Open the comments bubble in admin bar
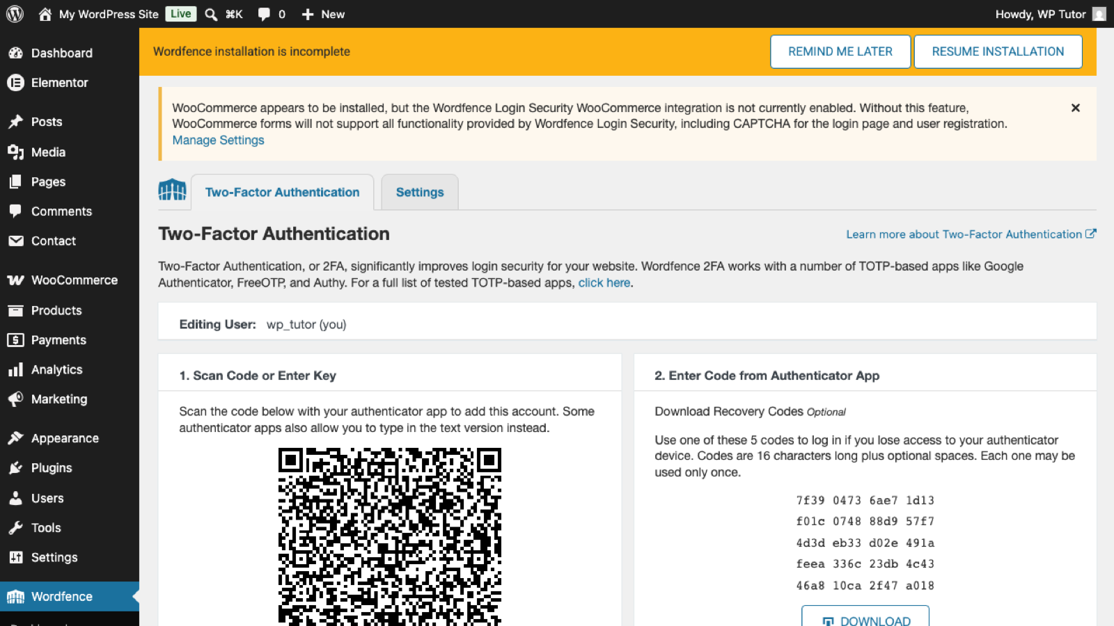The width and height of the screenshot is (1114, 626). click(264, 14)
